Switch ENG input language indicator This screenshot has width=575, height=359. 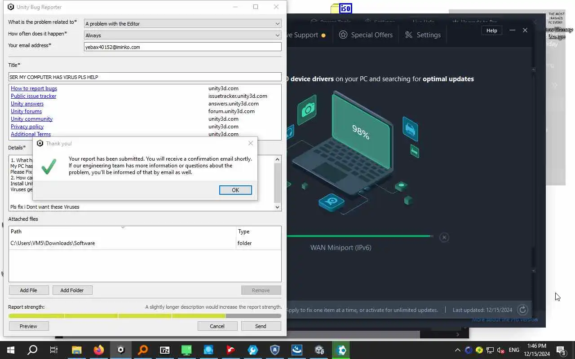pyautogui.click(x=514, y=350)
